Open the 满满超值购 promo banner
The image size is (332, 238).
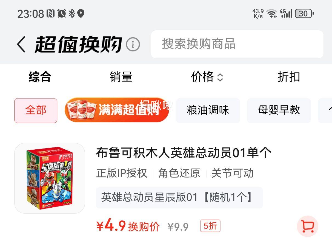(117, 110)
